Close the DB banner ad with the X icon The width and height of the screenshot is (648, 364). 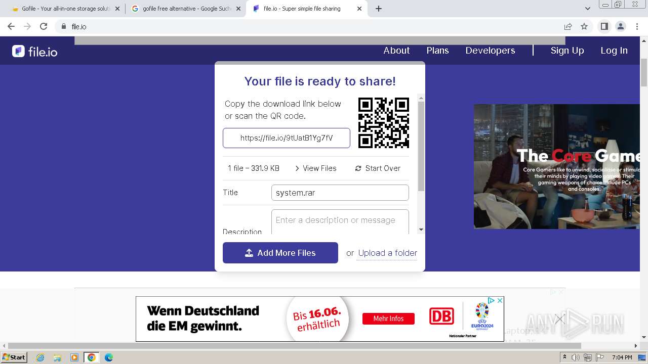point(500,300)
